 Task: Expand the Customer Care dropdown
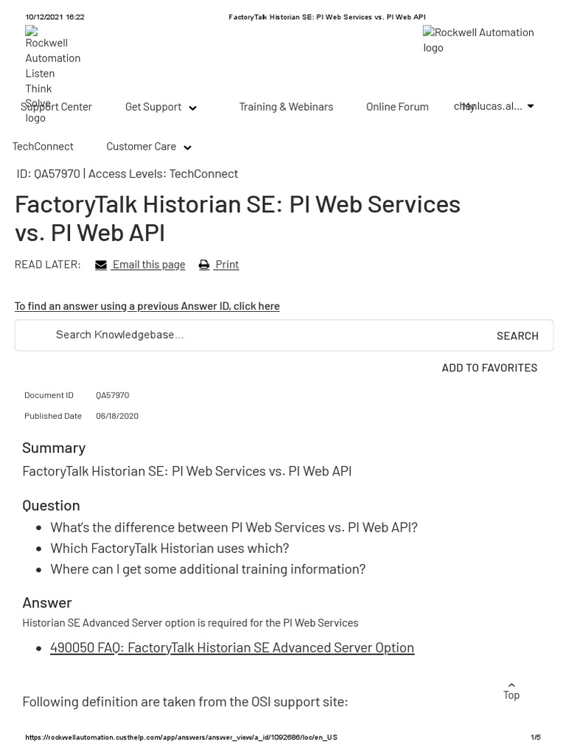[x=187, y=147]
